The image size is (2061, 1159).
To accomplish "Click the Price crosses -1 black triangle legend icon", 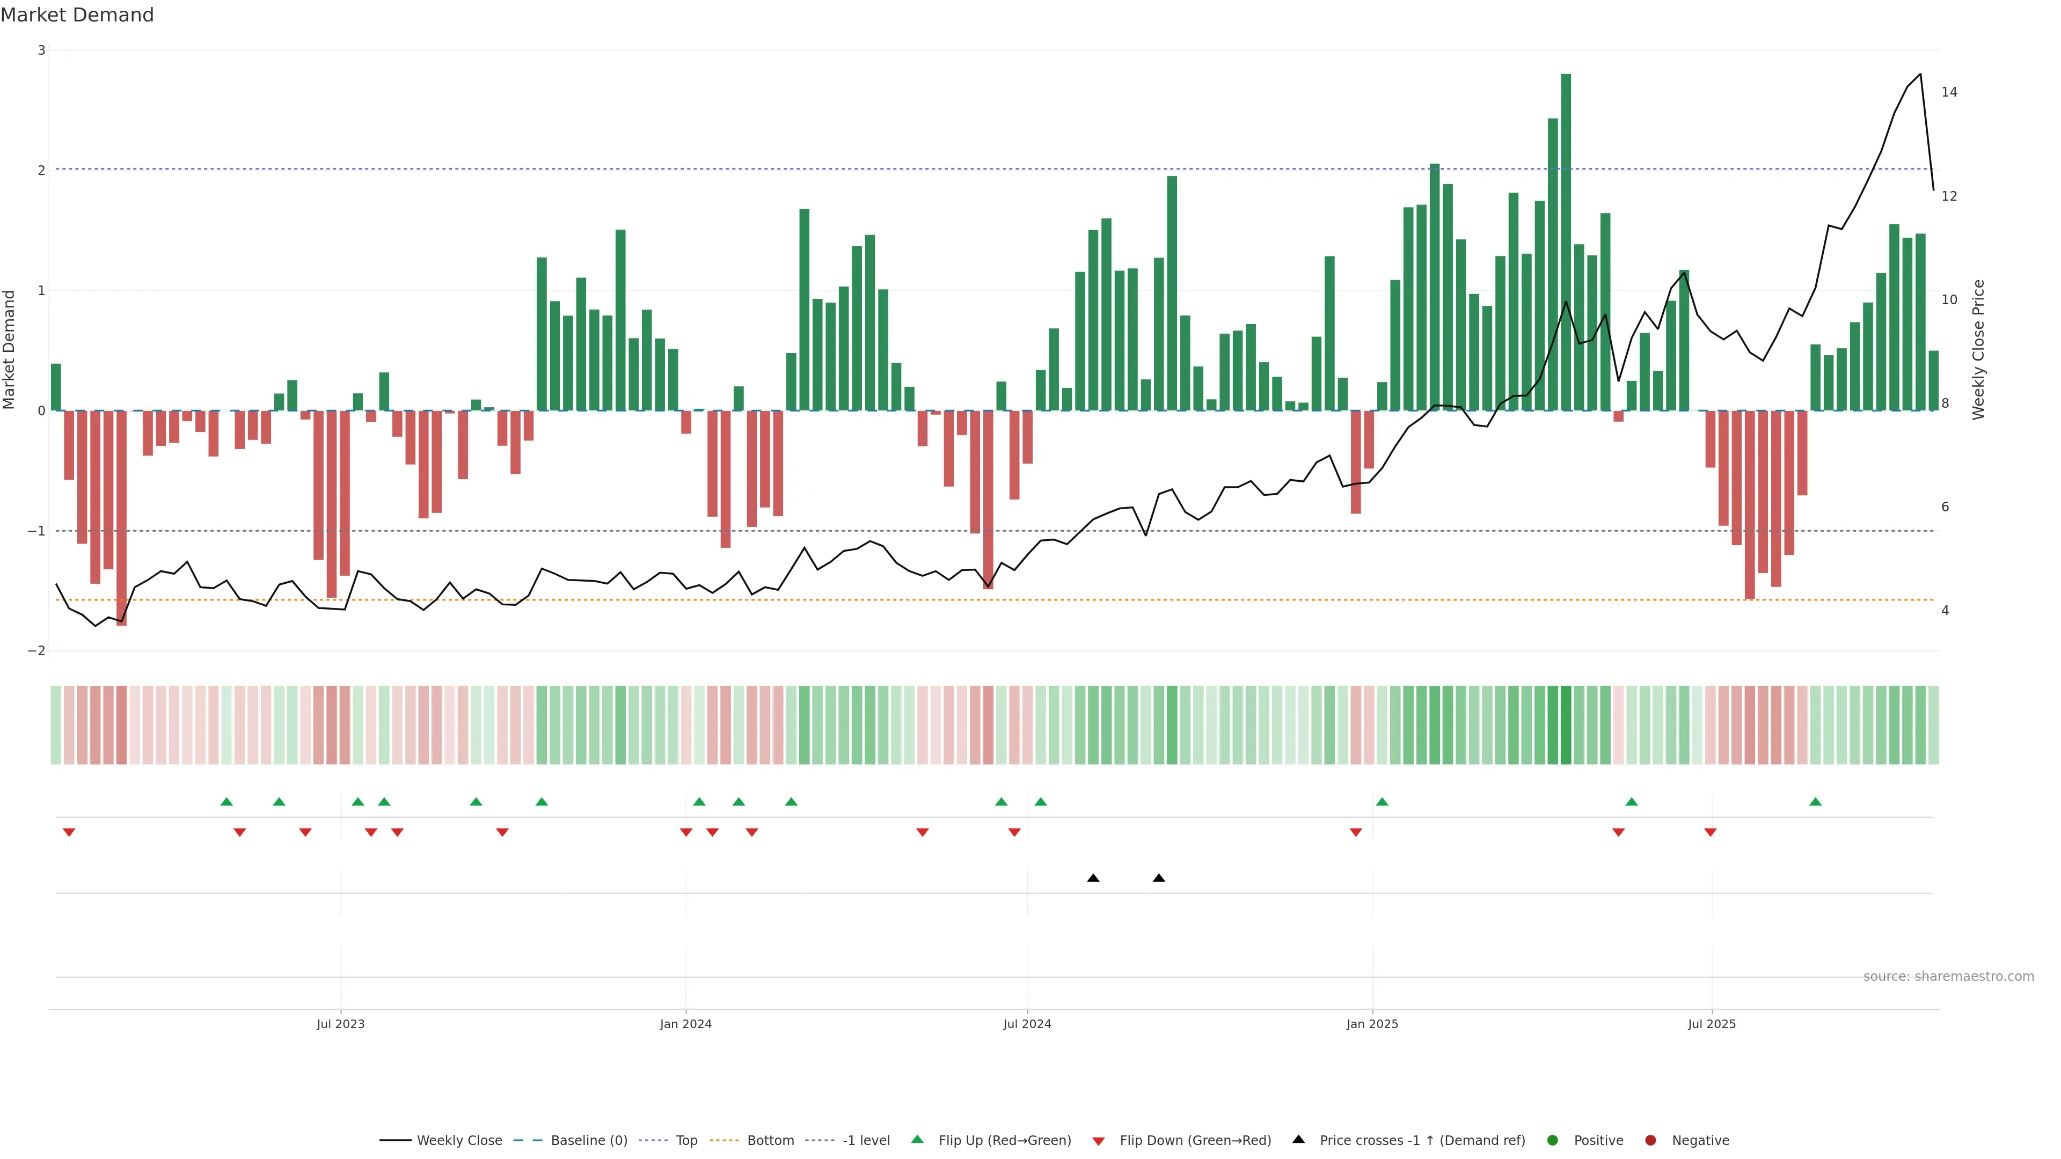I will [1298, 1139].
